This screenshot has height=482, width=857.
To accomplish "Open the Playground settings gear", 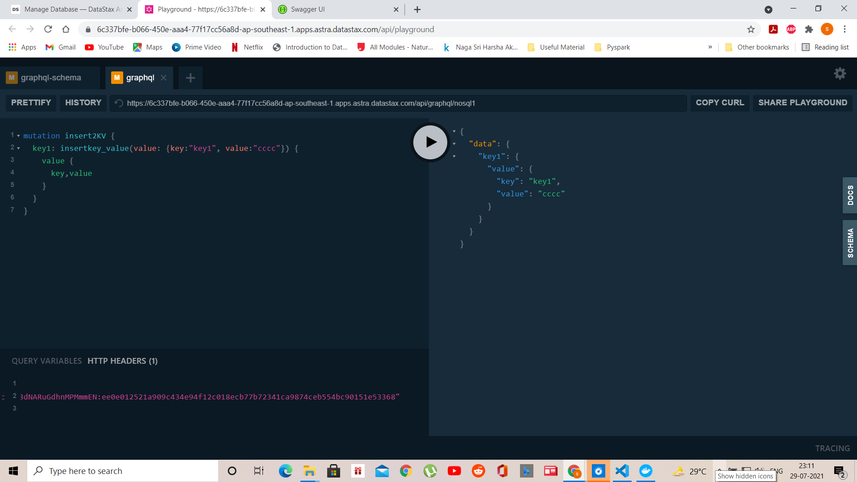I will 840,74.
